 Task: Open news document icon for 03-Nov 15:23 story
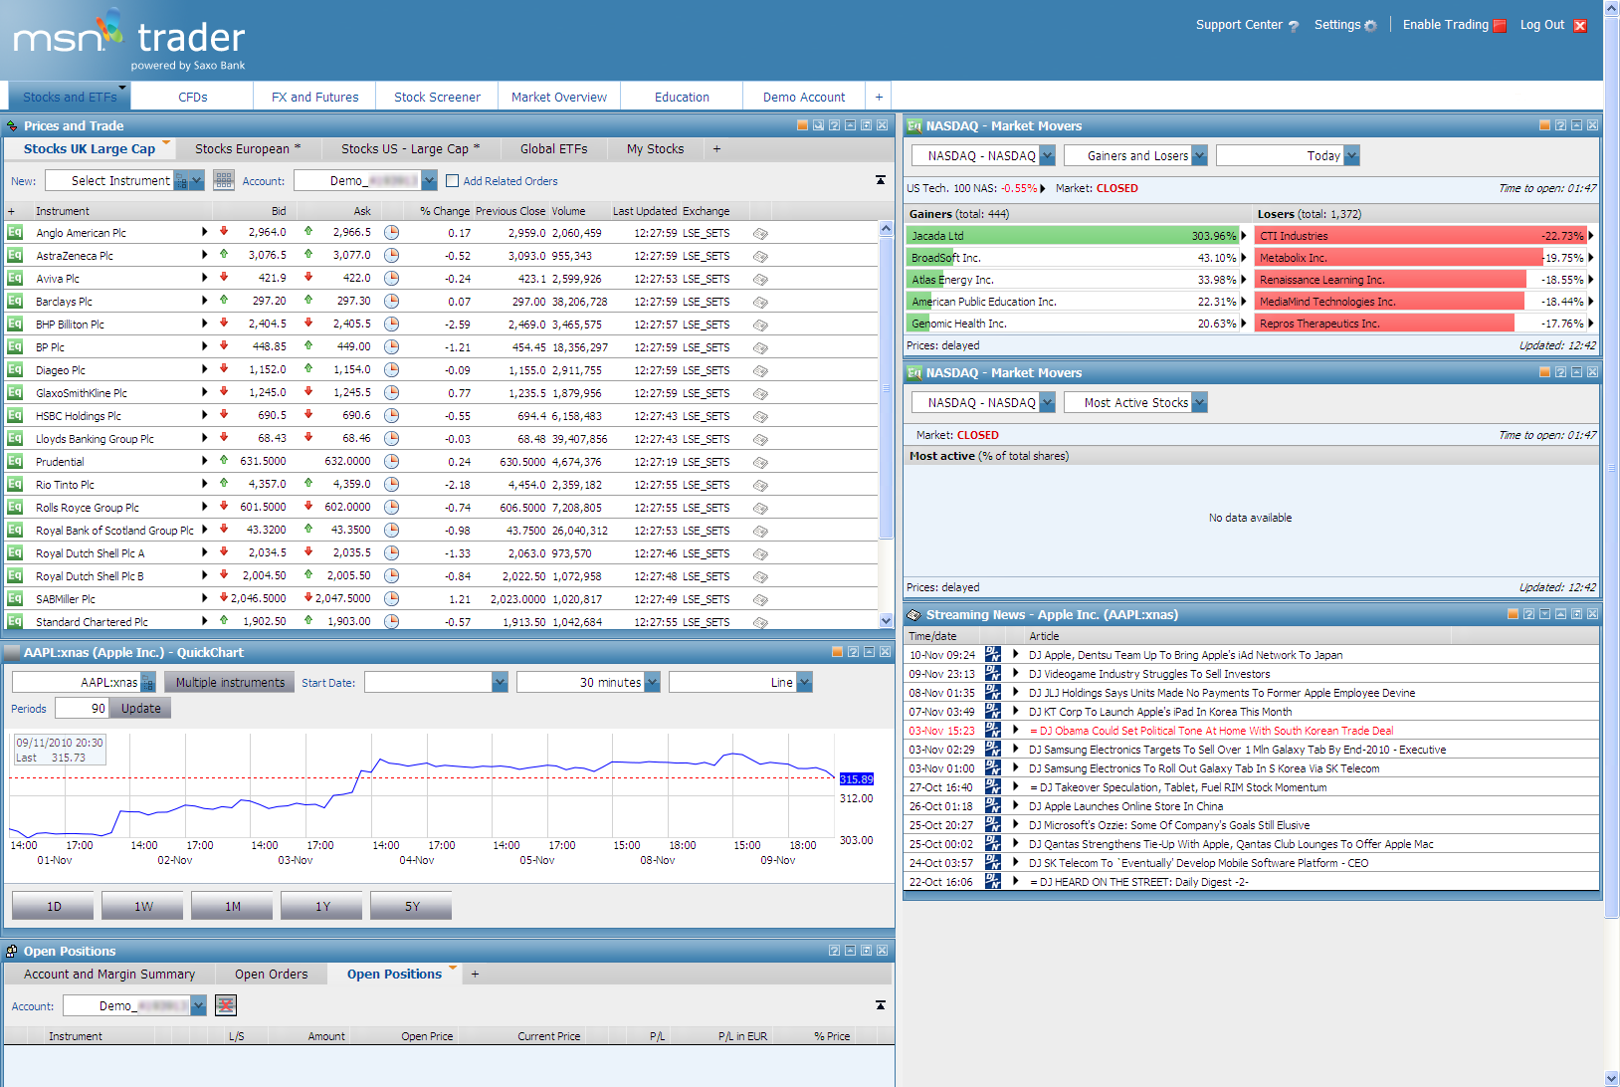pyautogui.click(x=992, y=730)
